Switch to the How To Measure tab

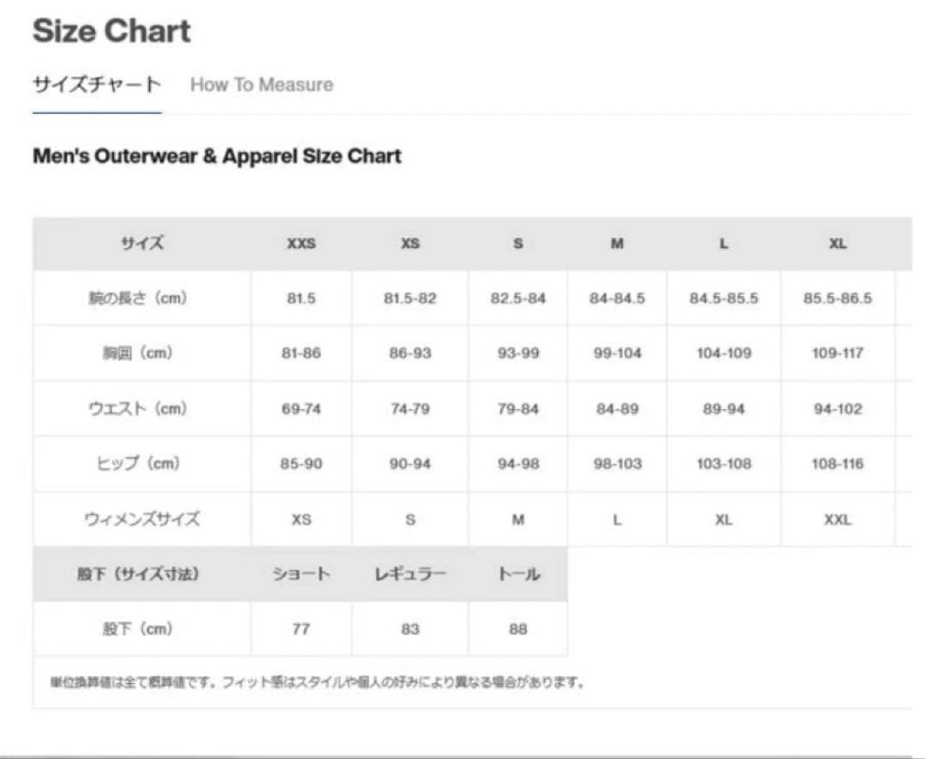(261, 85)
